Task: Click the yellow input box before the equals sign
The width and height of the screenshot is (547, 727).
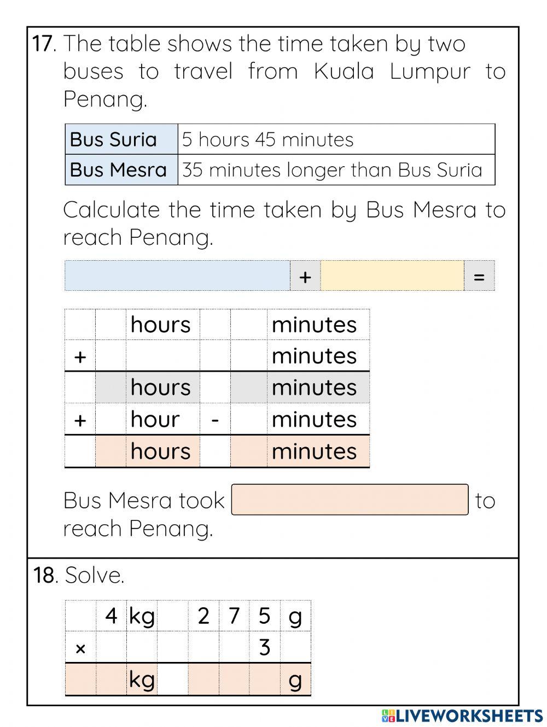Action: click(x=392, y=276)
